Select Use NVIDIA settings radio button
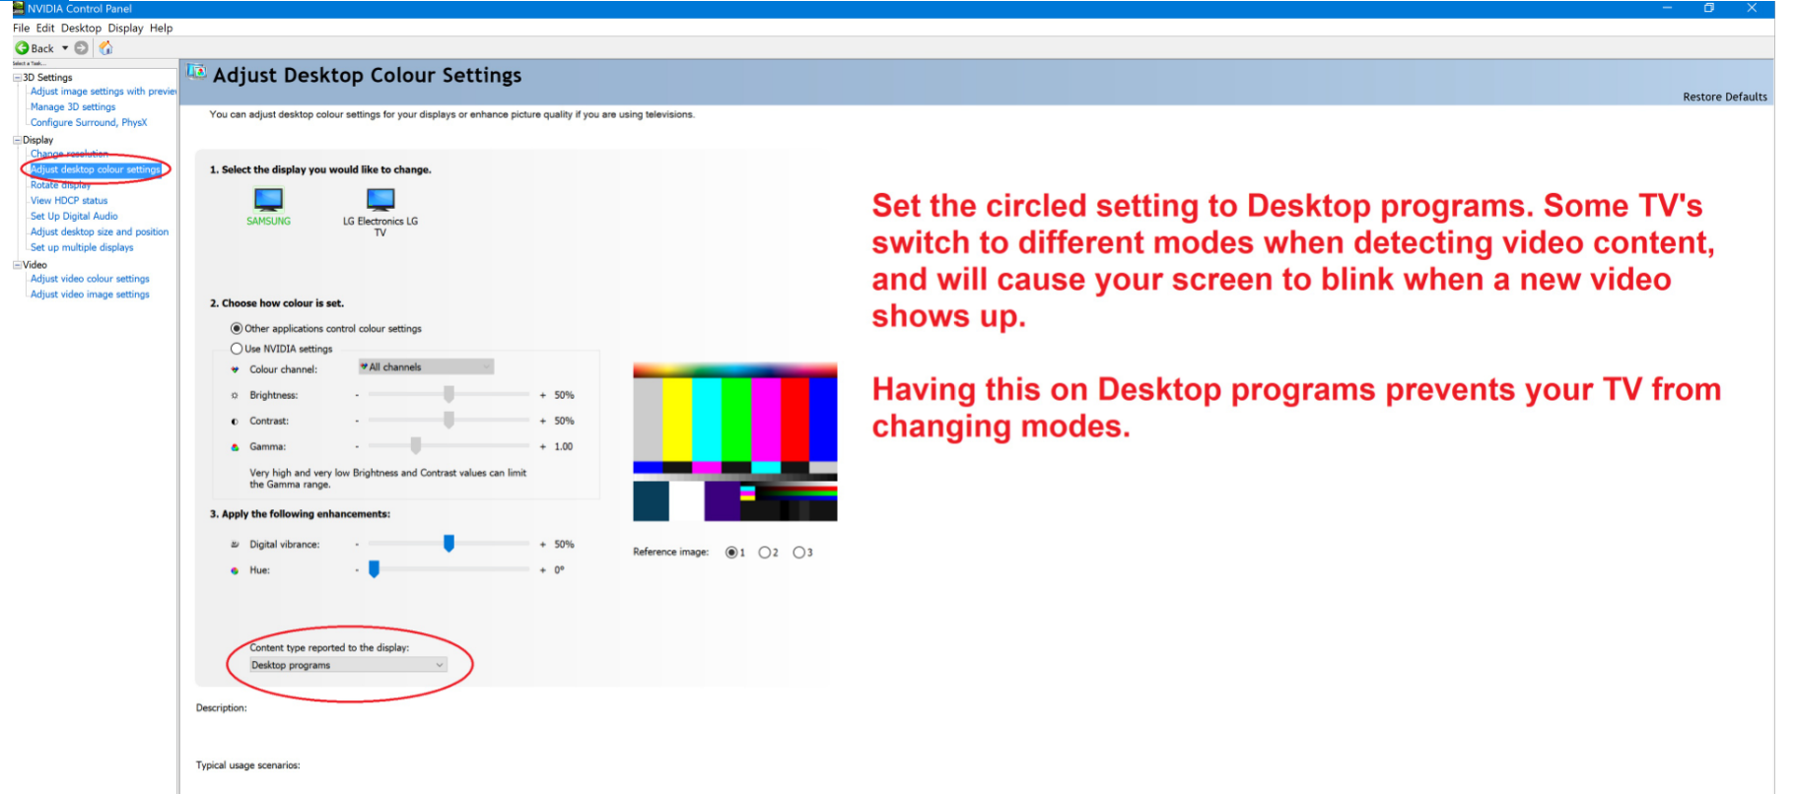 click(x=237, y=349)
